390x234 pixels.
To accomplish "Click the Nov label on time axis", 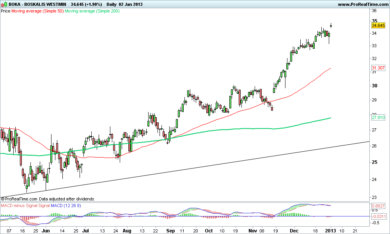I will tap(253, 231).
